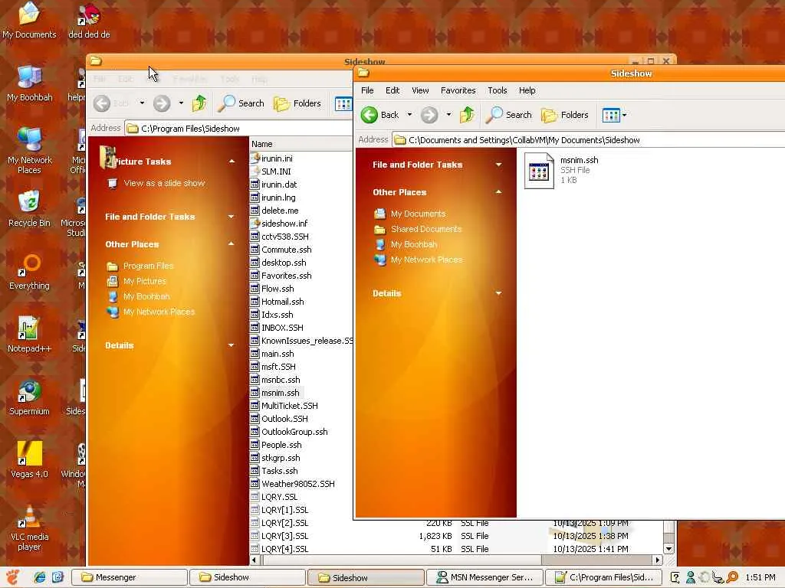
Task: Click horizontal scrollbar right arrow in back window
Action: (x=658, y=560)
